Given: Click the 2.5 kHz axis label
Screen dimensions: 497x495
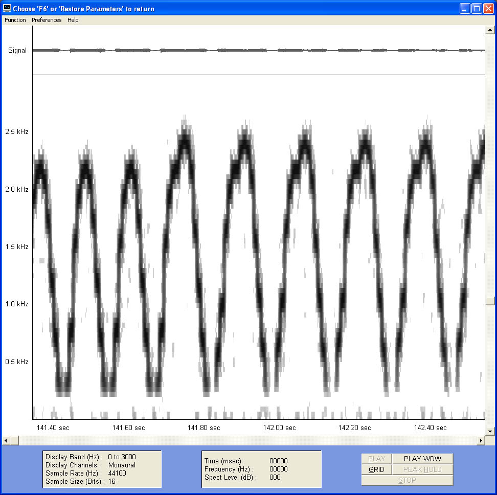Looking at the screenshot, I should tap(17, 131).
